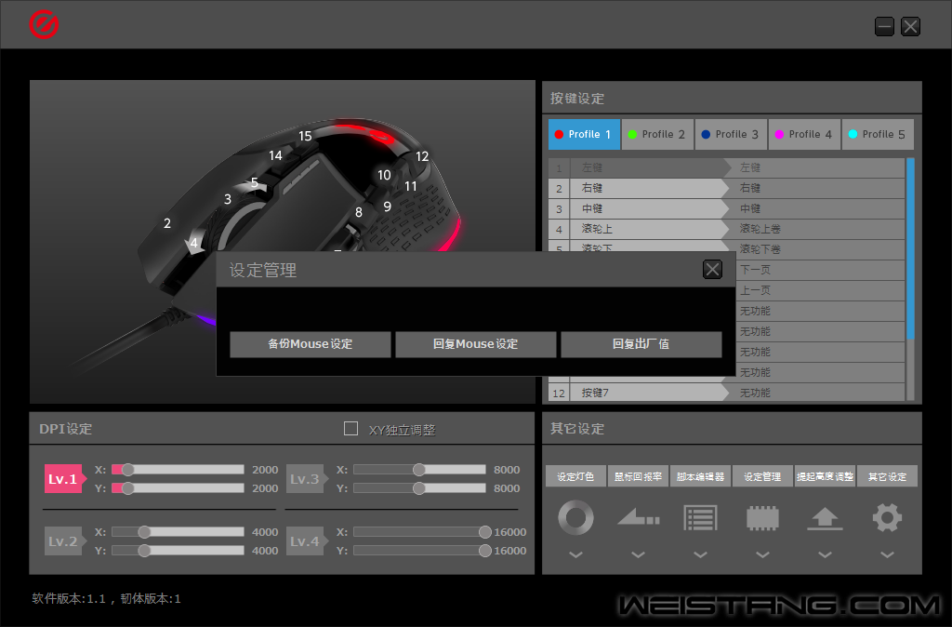Screen dimensions: 952x627
Task: Click the key list blue scrollbar
Action: [x=910, y=247]
